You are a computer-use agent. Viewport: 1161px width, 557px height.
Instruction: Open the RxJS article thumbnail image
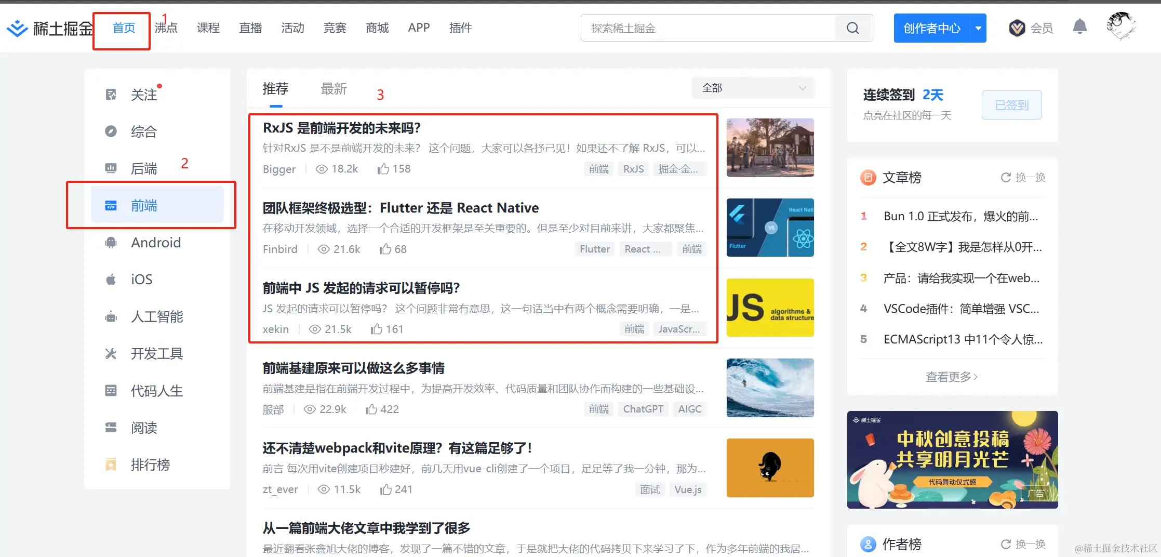[770, 148]
